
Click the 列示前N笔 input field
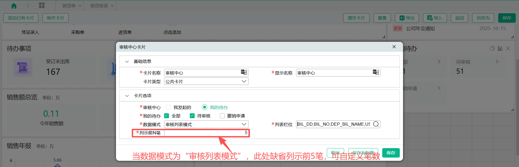pos(206,133)
